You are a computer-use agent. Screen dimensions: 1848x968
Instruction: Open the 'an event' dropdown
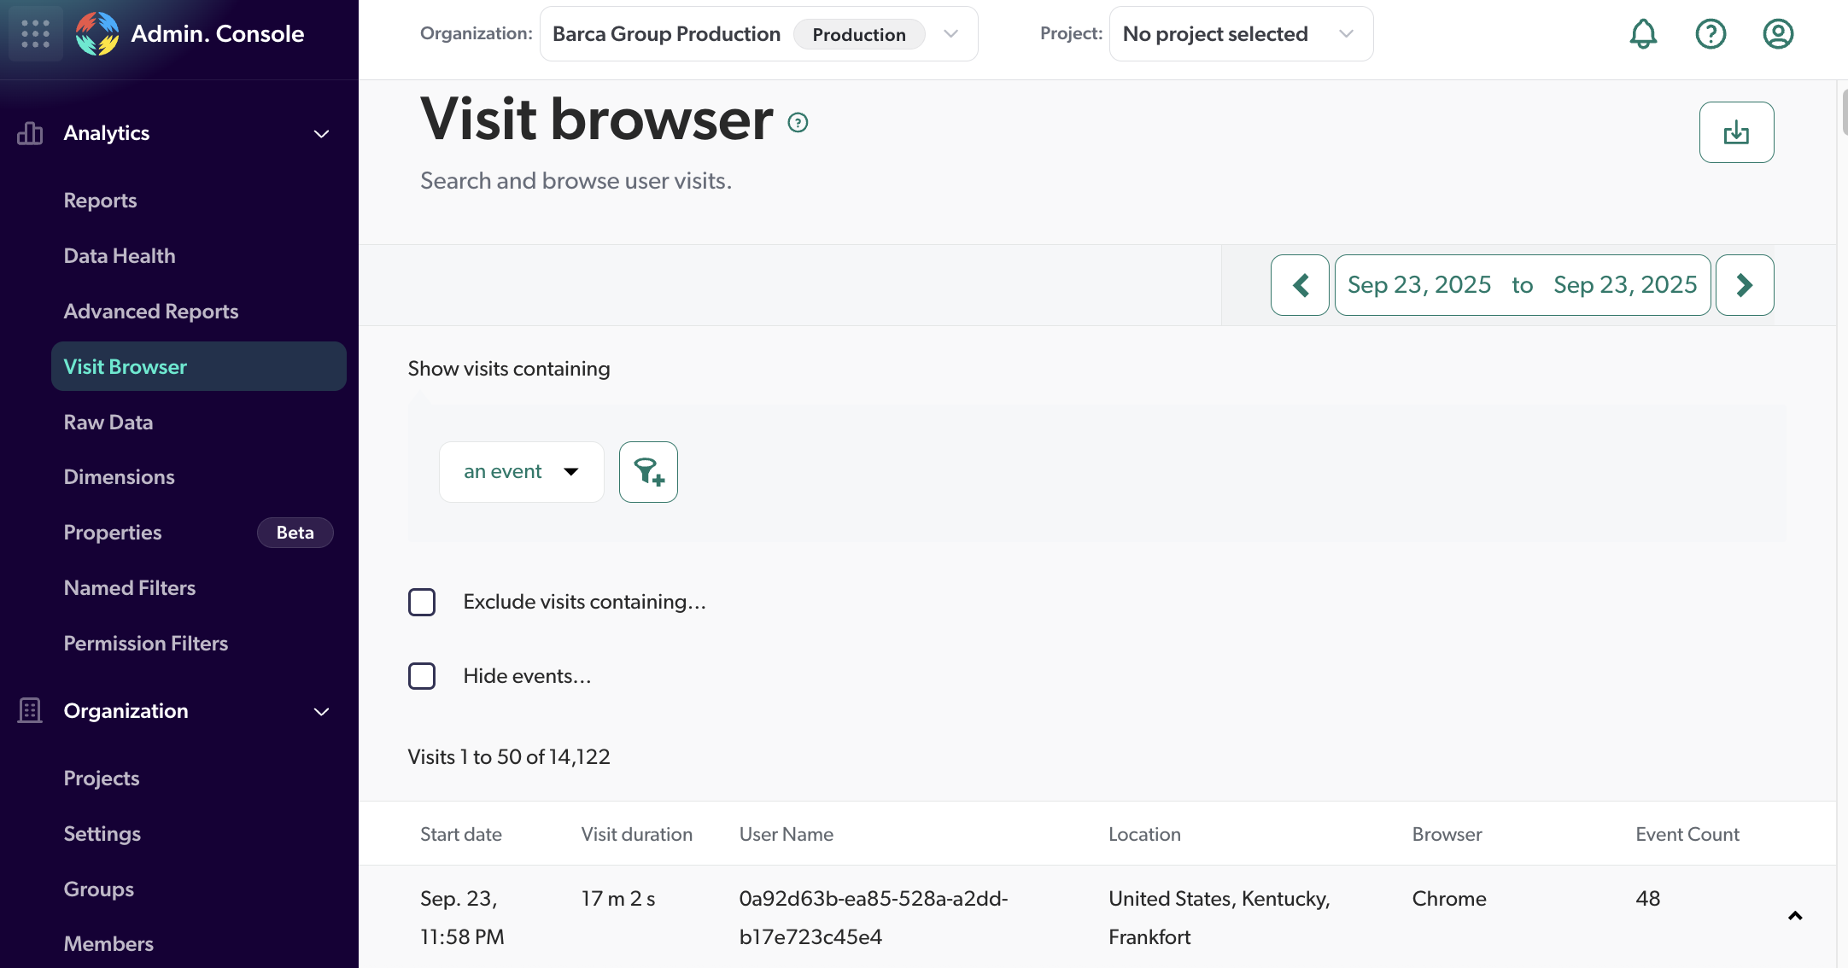[x=521, y=472]
